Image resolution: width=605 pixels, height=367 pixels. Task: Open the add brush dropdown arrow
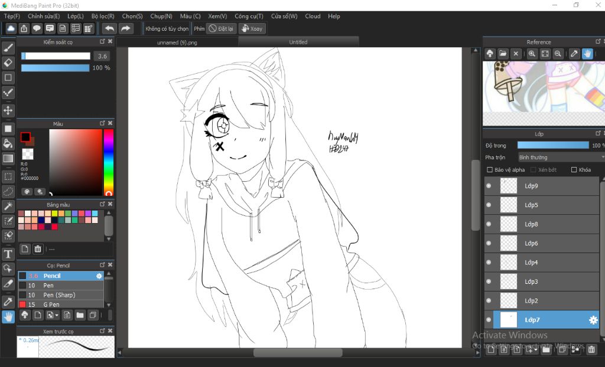pyautogui.click(x=57, y=315)
